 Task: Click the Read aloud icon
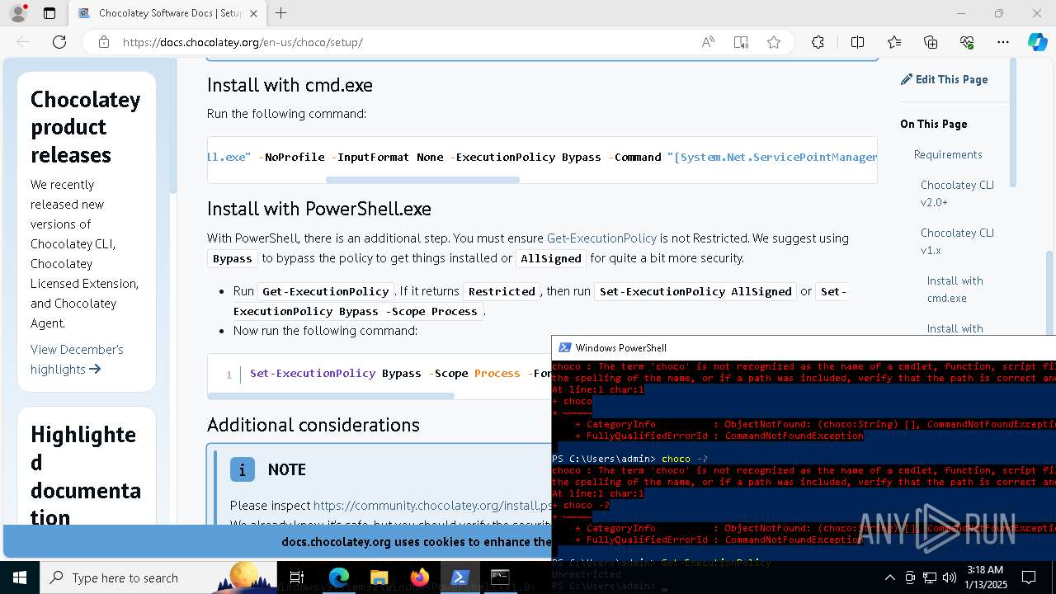[x=708, y=42]
